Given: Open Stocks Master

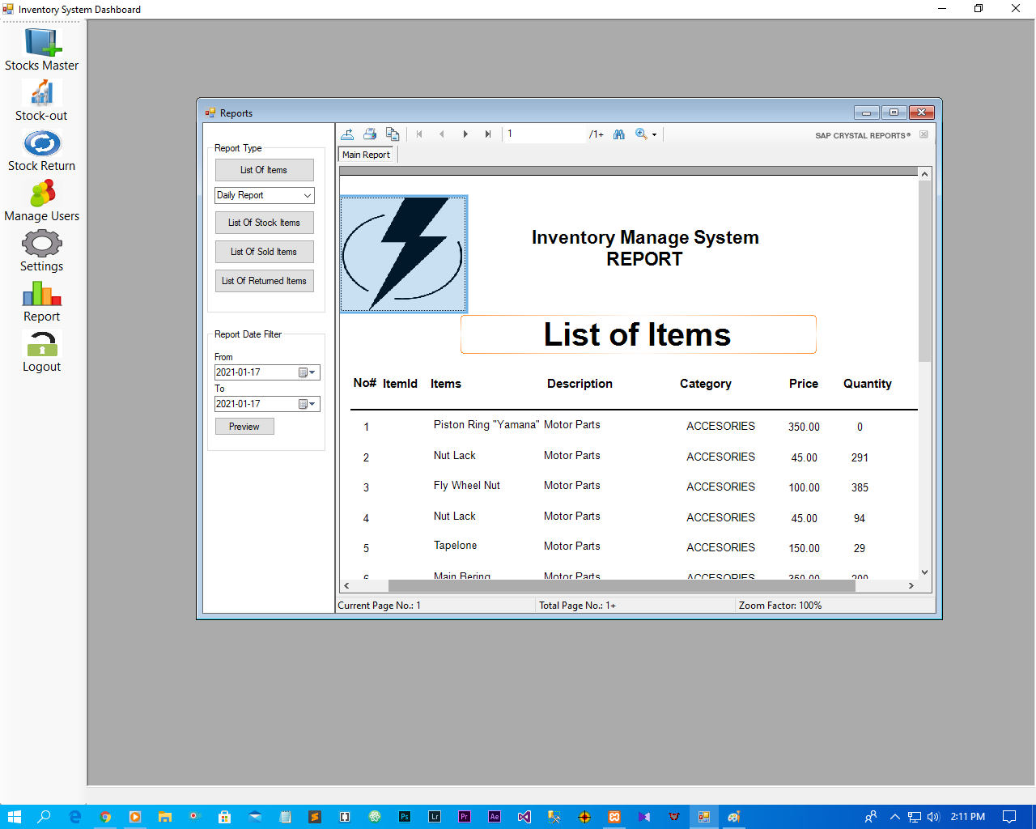Looking at the screenshot, I should (41, 49).
